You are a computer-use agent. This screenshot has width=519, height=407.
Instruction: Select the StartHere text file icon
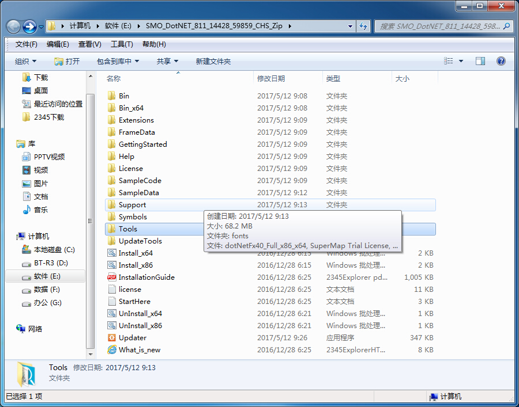click(112, 301)
